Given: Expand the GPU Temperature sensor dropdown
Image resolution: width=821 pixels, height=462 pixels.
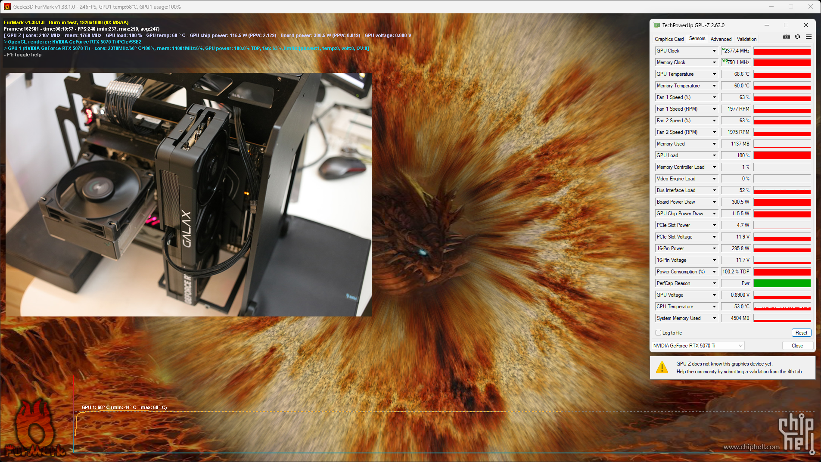Looking at the screenshot, I should click(714, 74).
